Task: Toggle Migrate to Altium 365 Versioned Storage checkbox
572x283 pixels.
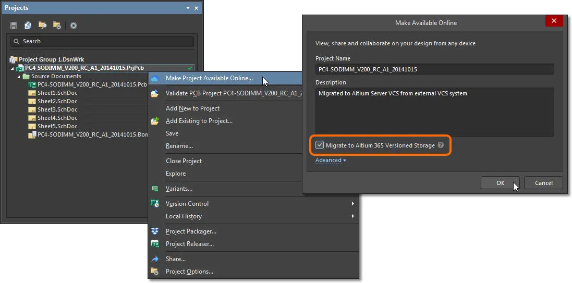Action: point(320,145)
